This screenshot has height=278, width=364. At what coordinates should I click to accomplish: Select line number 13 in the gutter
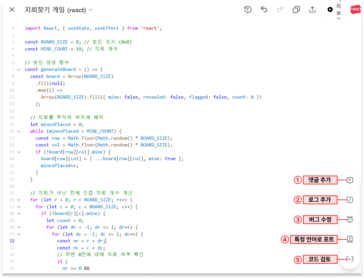12,111
